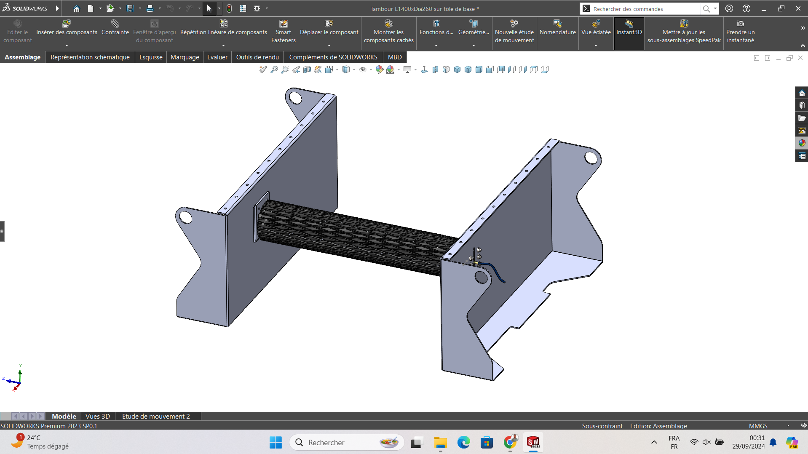The width and height of the screenshot is (808, 454).
Task: Click the Hide/Show Items eye icon
Action: tap(363, 69)
